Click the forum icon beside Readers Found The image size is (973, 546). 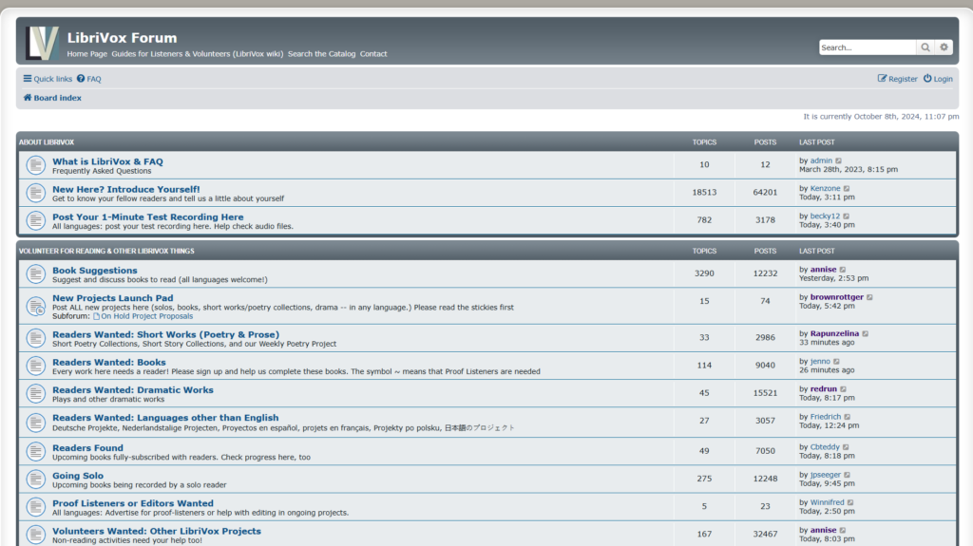tap(36, 452)
